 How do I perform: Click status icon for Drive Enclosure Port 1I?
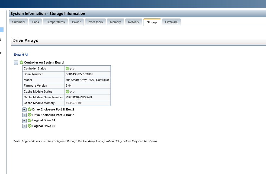[30, 109]
